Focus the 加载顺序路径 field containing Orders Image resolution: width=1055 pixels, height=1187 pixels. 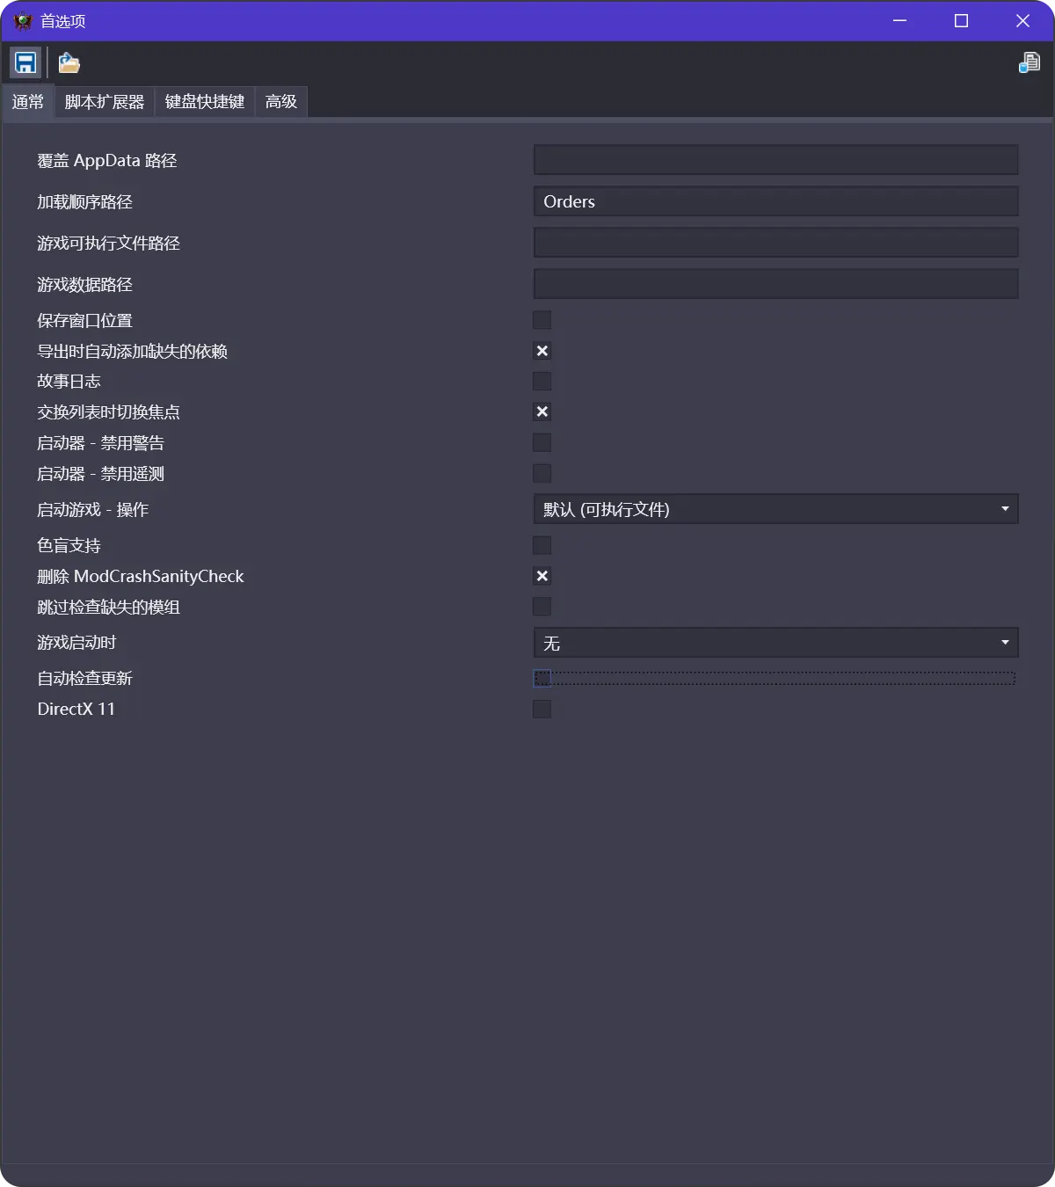click(775, 201)
